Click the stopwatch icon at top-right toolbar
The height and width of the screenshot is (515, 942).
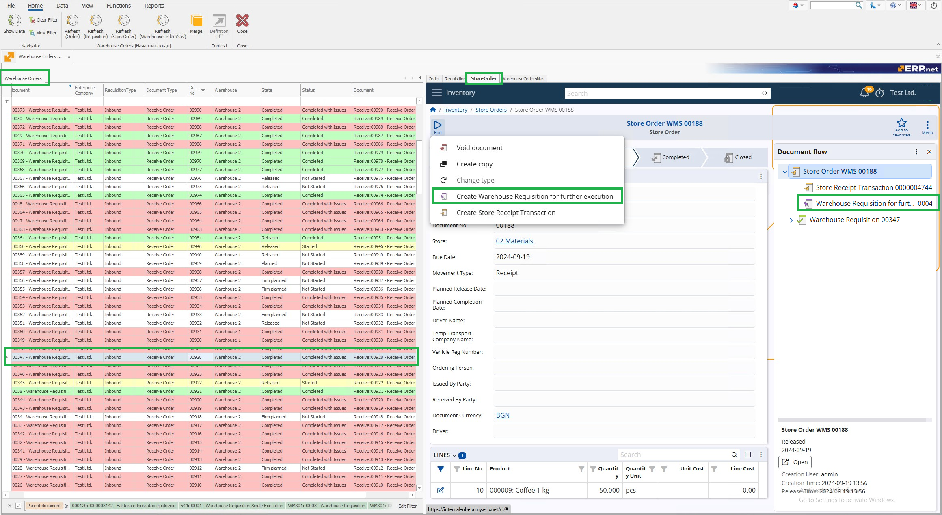tap(934, 5)
